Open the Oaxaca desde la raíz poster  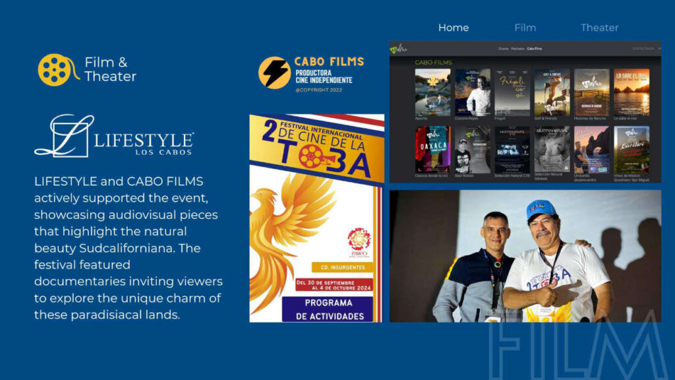point(432,150)
